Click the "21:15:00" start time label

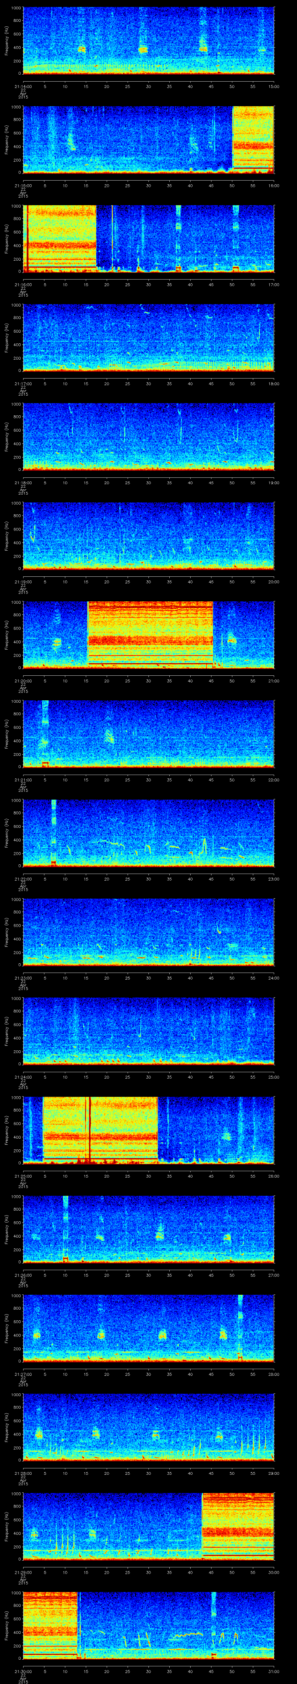coord(23,184)
